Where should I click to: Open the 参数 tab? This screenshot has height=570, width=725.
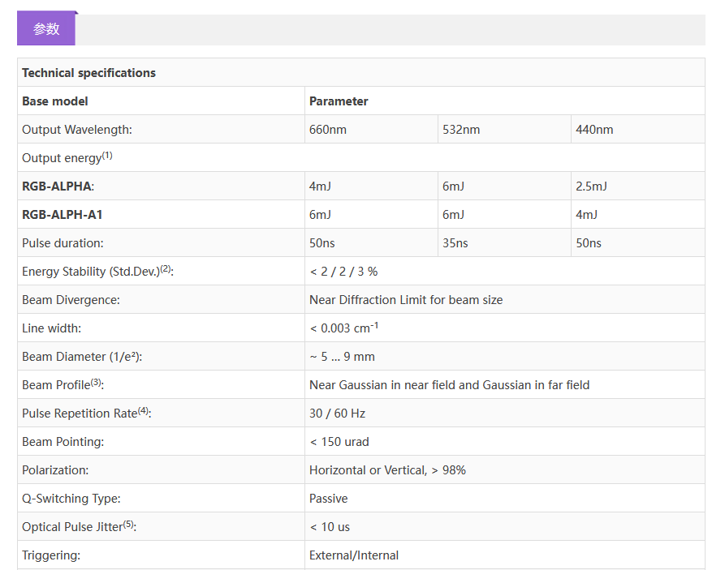[46, 29]
